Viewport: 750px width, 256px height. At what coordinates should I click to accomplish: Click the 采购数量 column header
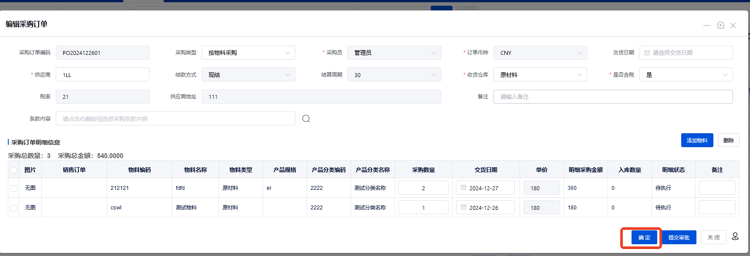point(423,170)
